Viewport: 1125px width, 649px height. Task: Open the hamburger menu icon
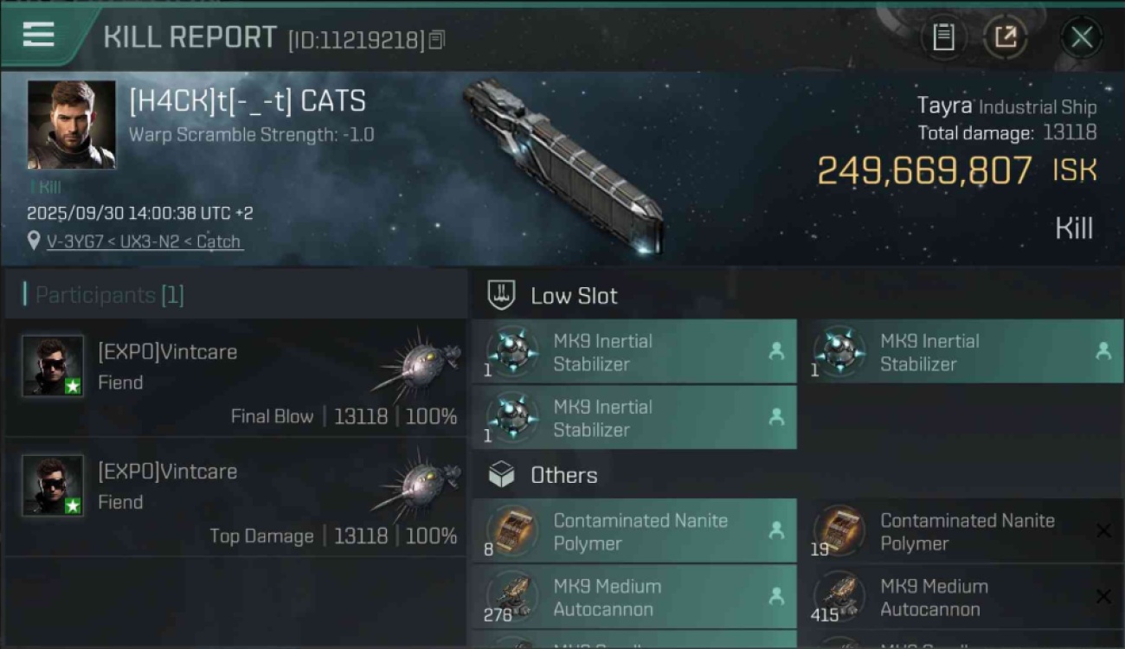39,35
